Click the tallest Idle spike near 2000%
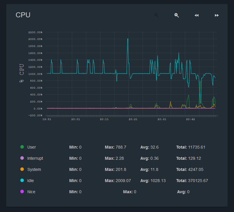Viewport: 234px width, 212px height. click(x=127, y=39)
